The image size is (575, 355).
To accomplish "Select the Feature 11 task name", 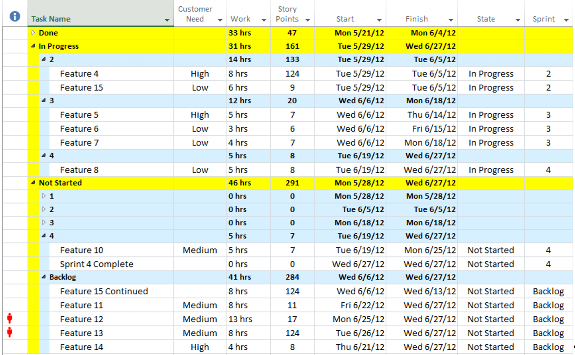I will click(x=82, y=305).
